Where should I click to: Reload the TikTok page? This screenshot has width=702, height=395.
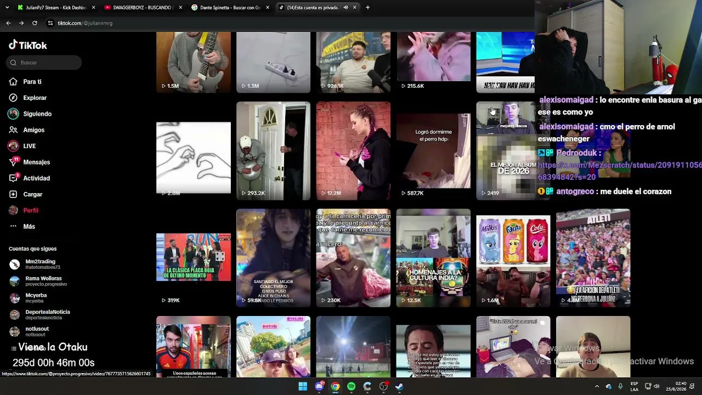[x=35, y=23]
